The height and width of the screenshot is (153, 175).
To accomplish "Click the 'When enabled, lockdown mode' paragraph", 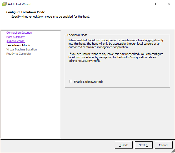I will [x=116, y=44].
